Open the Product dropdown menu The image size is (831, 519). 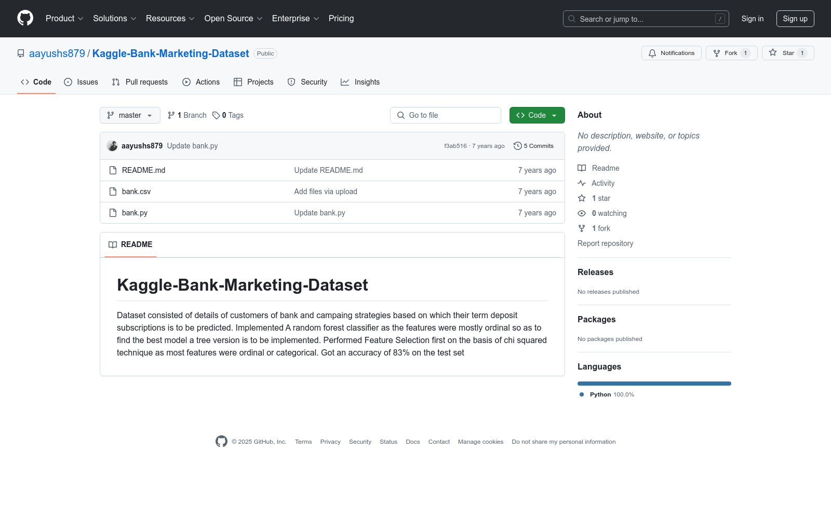[x=64, y=18]
